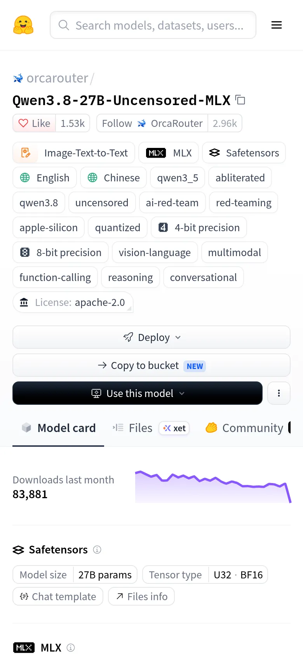The width and height of the screenshot is (303, 657).
Task: Open the Community tab
Action: tap(246, 428)
